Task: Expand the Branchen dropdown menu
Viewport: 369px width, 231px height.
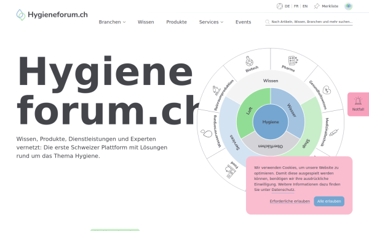Action: click(112, 22)
